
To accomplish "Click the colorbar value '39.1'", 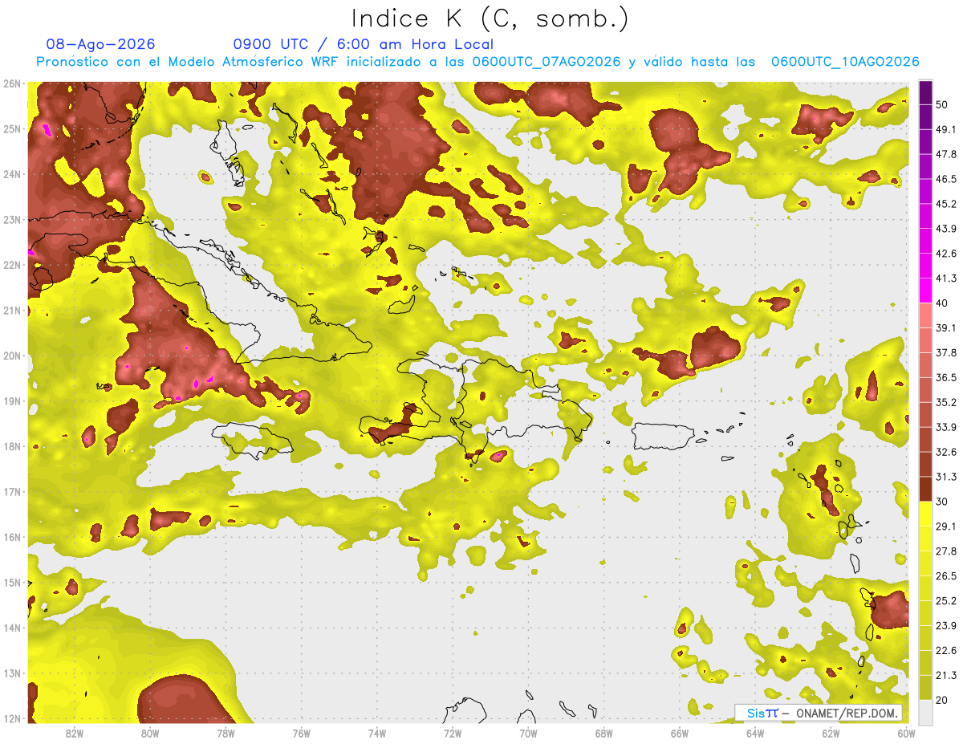I will [946, 327].
